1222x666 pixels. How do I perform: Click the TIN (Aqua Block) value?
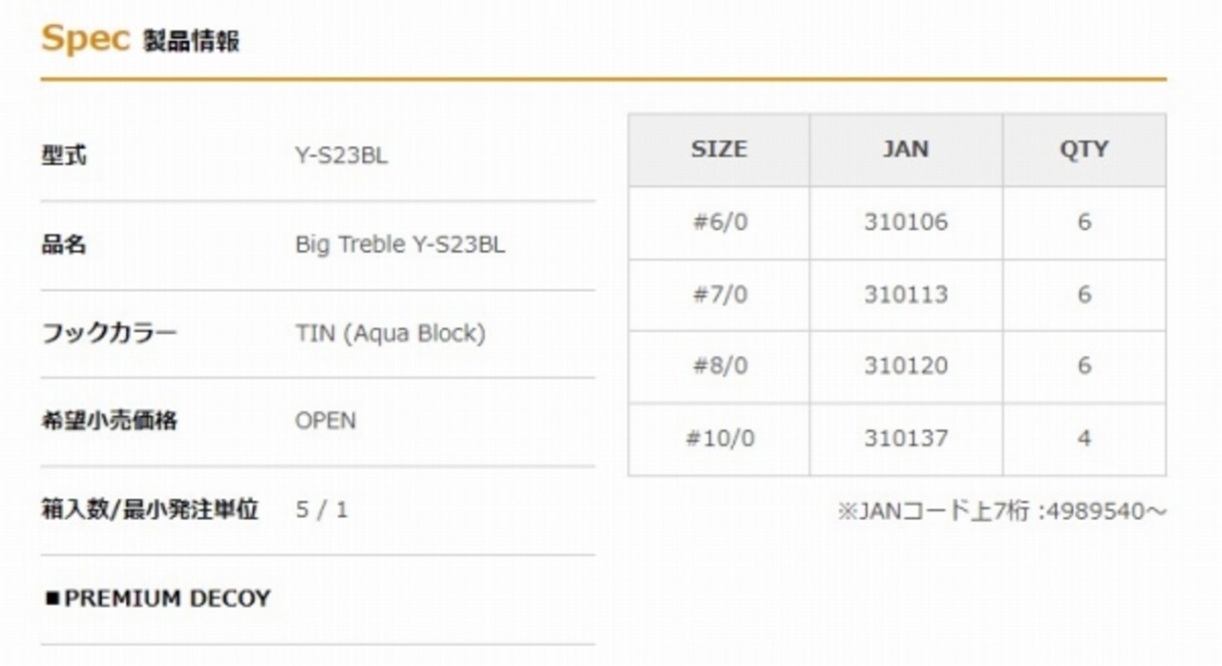[390, 334]
